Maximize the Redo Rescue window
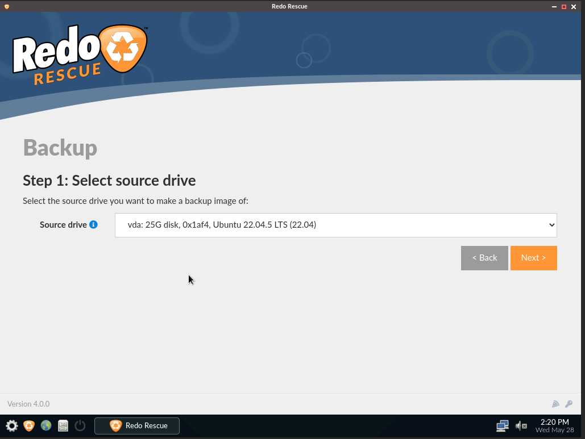 tap(564, 7)
